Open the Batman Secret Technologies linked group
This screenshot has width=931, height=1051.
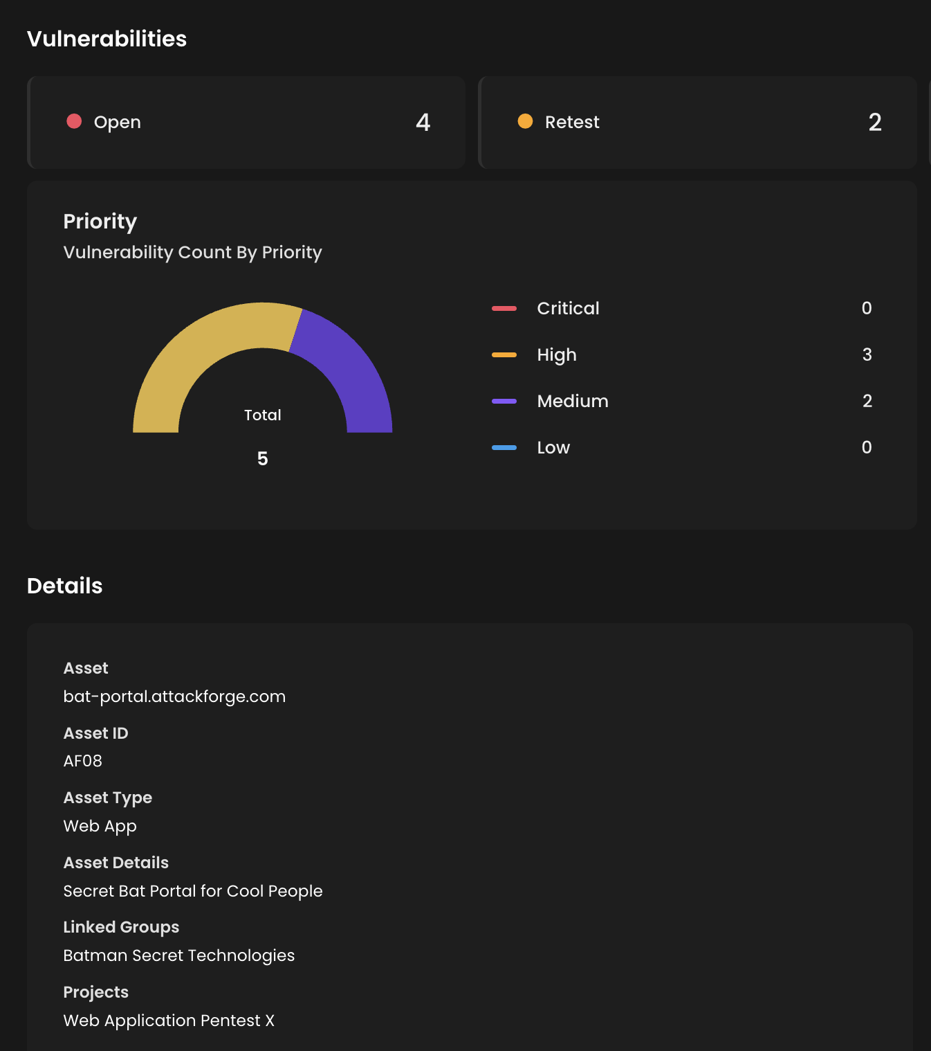click(x=179, y=955)
